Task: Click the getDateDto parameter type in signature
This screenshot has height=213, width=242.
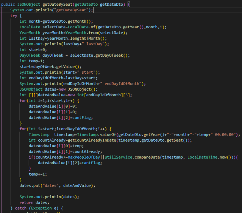Action: click(x=86, y=5)
